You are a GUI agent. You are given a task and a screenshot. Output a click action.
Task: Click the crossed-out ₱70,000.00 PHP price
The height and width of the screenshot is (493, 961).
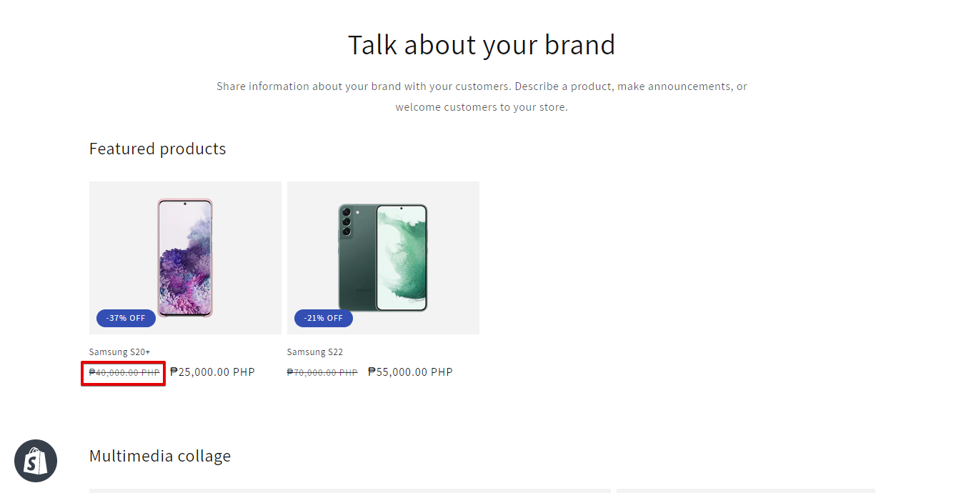tap(322, 372)
